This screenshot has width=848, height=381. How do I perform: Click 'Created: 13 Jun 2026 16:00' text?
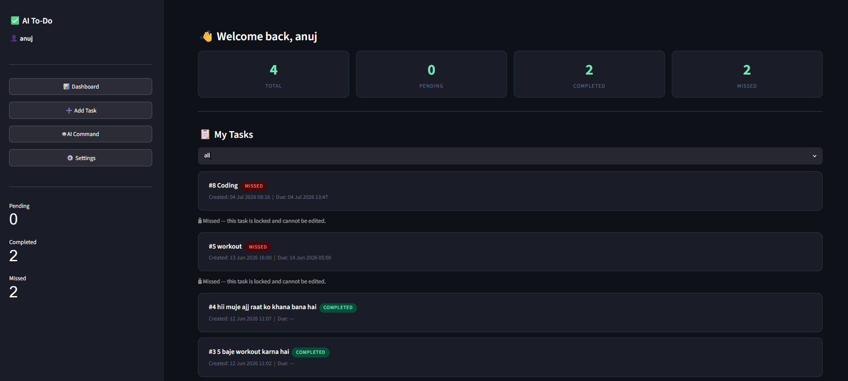[x=240, y=258]
